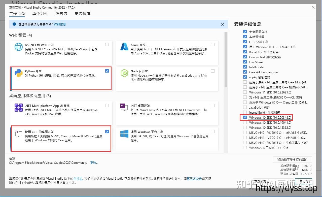Open the 许可证 link

tap(78, 178)
